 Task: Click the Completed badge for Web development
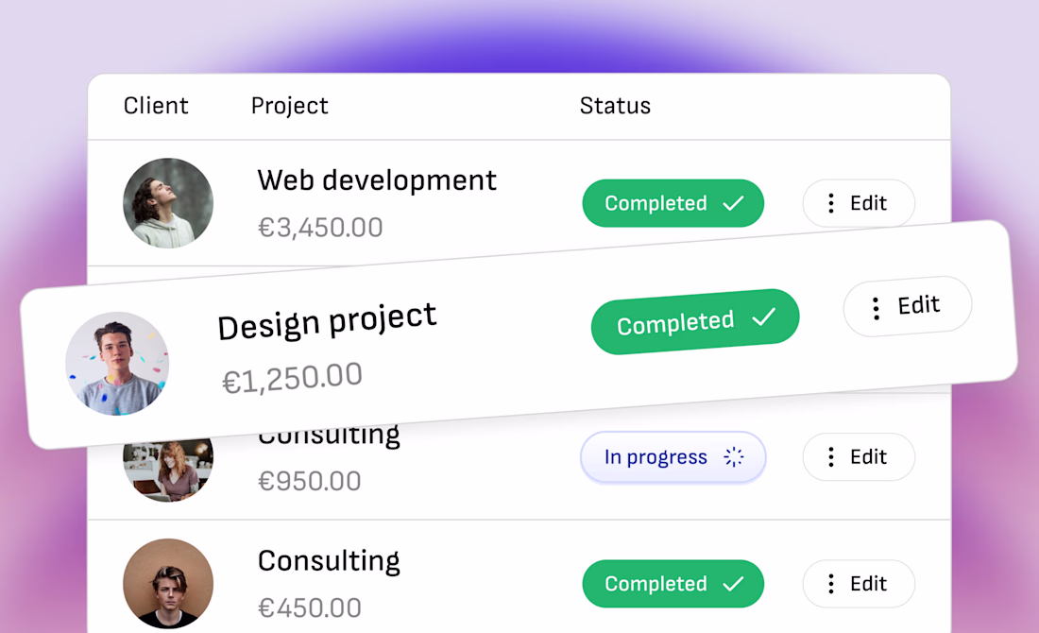point(673,203)
